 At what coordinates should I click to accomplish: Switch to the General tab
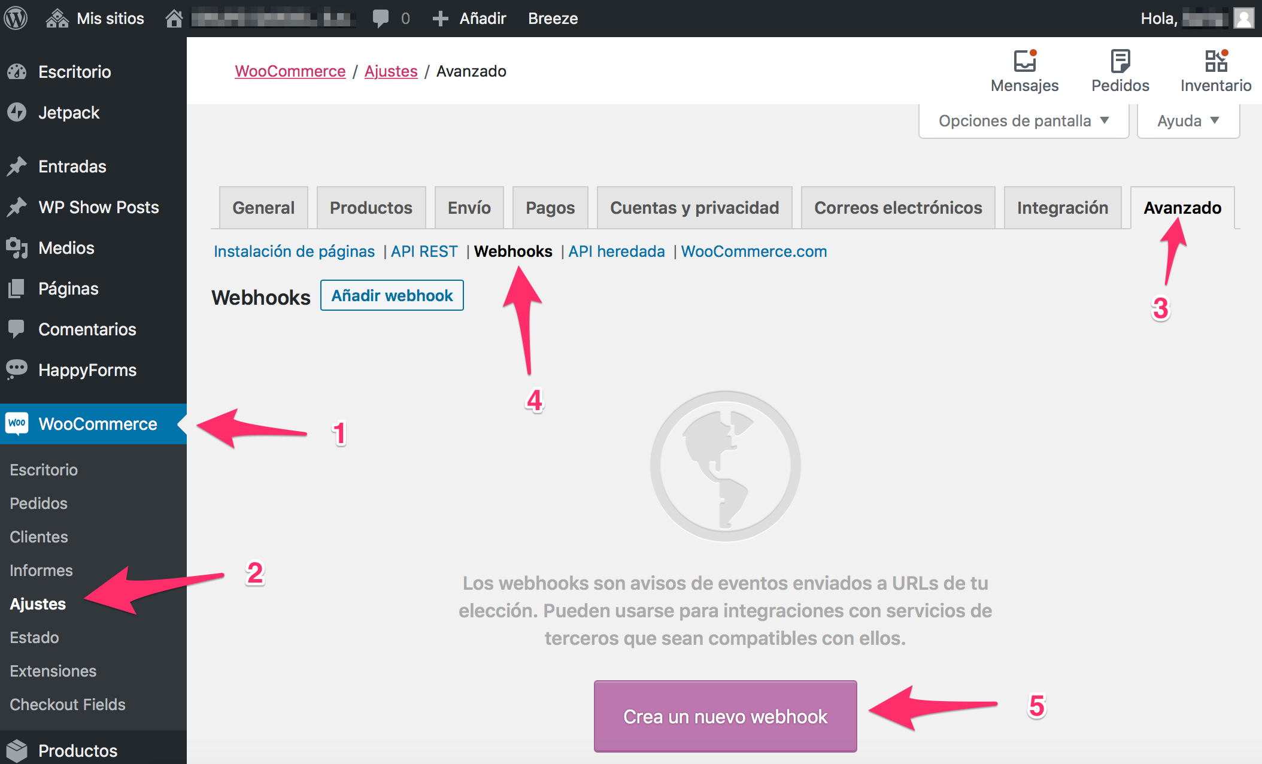click(263, 208)
